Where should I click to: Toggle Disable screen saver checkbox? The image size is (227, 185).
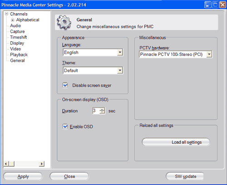pyautogui.click(x=65, y=85)
